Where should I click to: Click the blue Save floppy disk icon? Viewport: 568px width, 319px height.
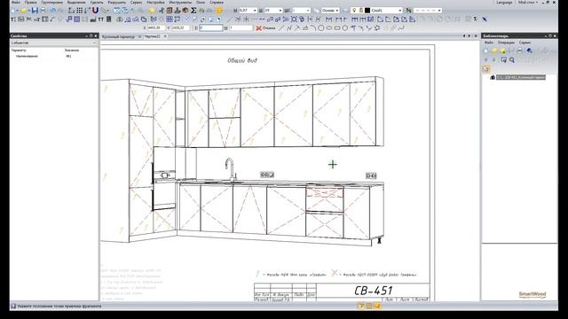click(x=35, y=11)
